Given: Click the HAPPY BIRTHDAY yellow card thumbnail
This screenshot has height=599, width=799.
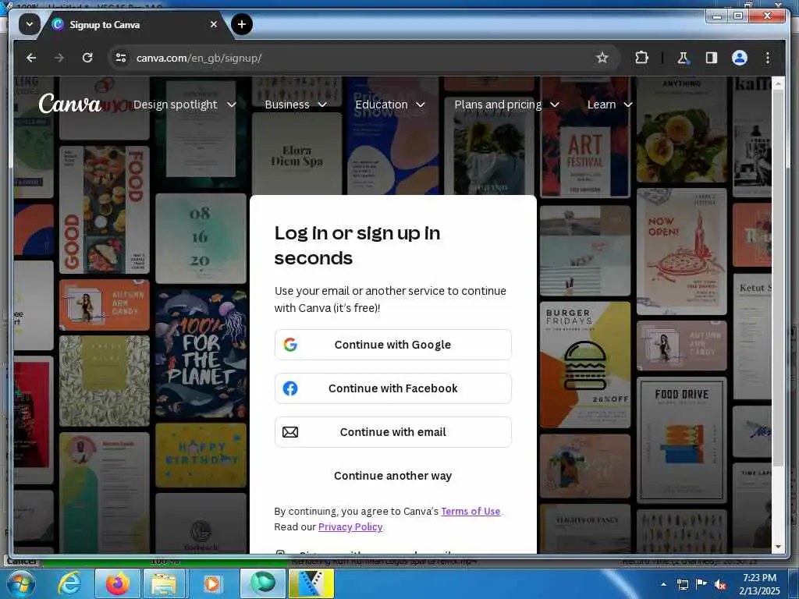Looking at the screenshot, I should click(x=201, y=455).
